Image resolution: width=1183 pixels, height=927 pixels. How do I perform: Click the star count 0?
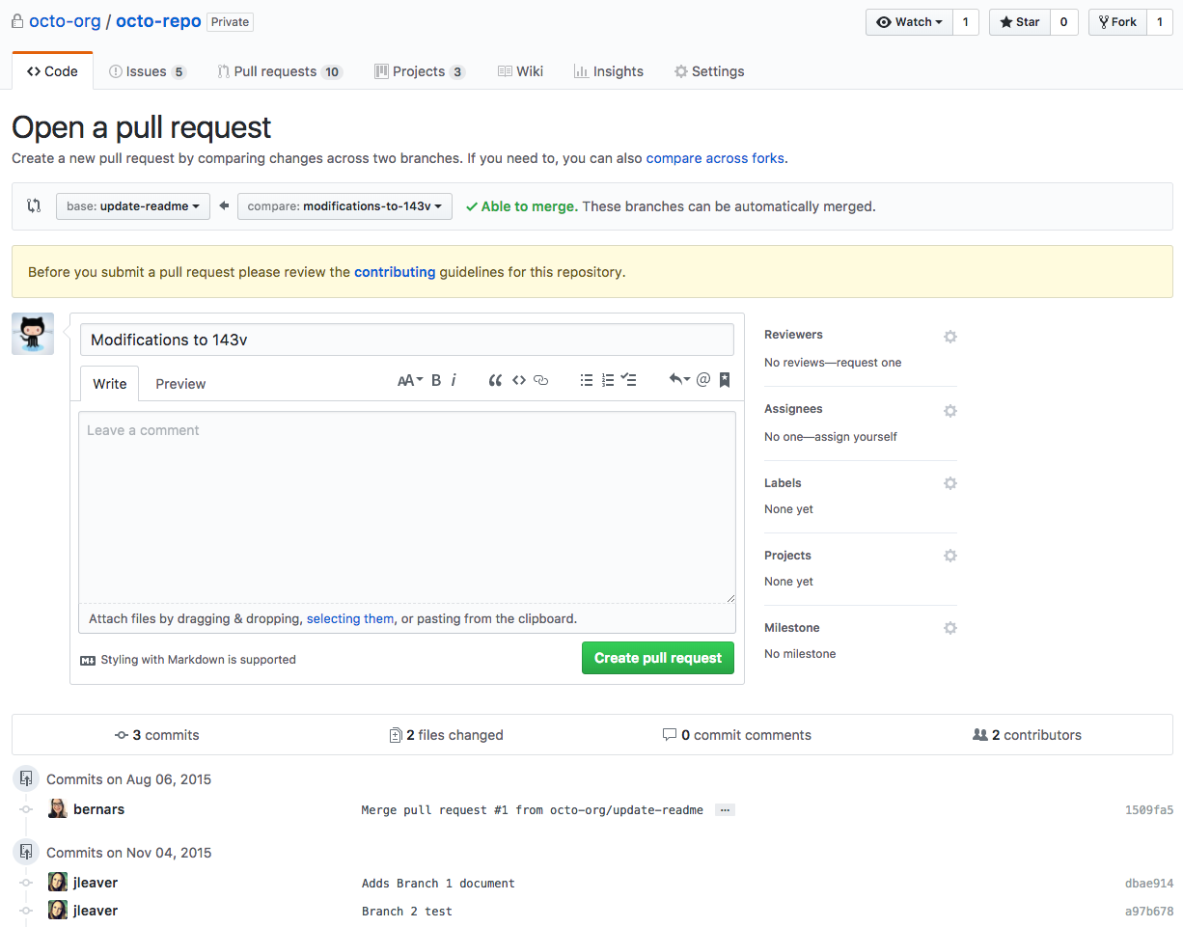tap(1063, 22)
